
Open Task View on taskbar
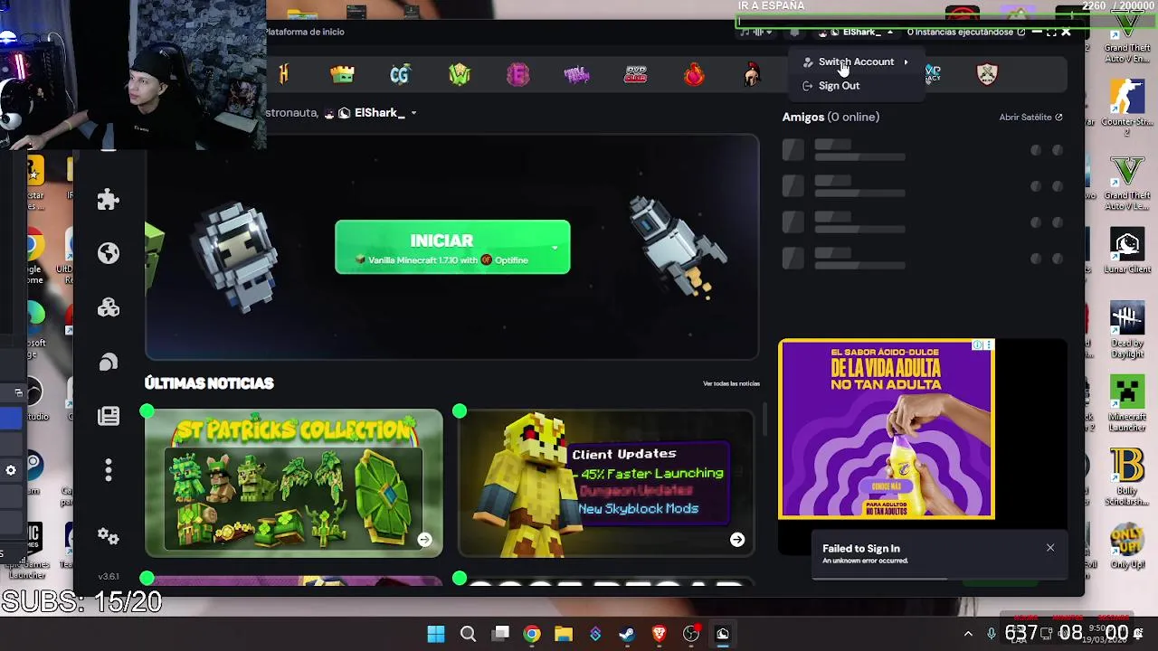tap(500, 634)
